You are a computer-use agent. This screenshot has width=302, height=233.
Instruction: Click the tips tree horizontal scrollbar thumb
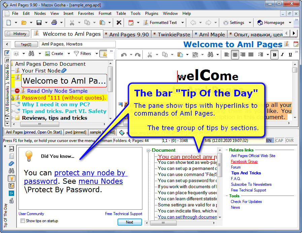(163, 223)
